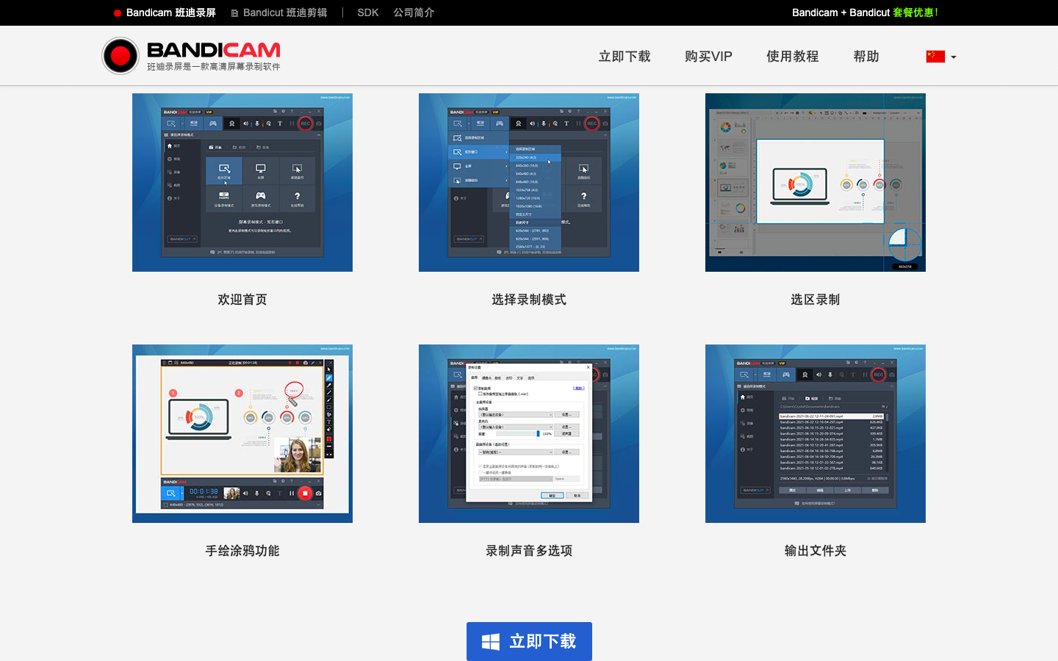This screenshot has width=1058, height=661.
Task: Open 帮助 menu item
Action: point(866,57)
